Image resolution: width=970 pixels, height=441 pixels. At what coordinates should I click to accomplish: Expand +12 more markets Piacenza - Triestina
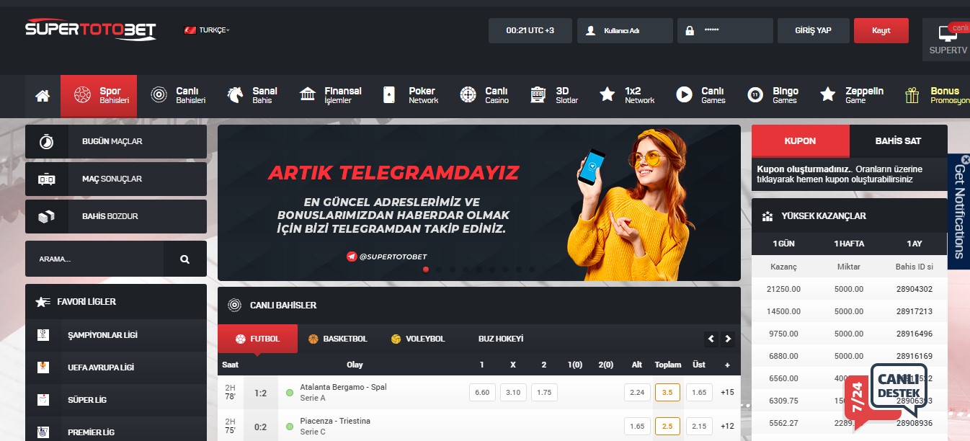pyautogui.click(x=727, y=427)
